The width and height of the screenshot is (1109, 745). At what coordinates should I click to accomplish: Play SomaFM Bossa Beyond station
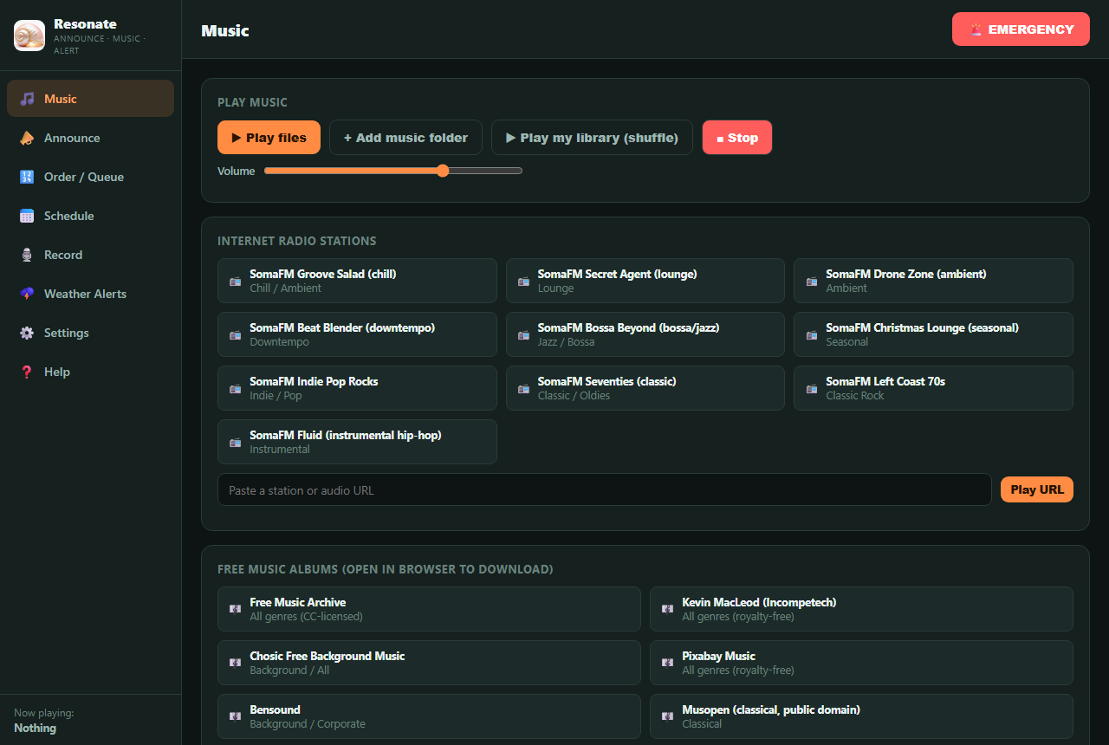[645, 334]
